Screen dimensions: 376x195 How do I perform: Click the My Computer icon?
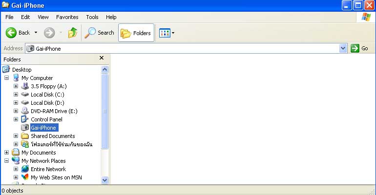click(x=16, y=78)
